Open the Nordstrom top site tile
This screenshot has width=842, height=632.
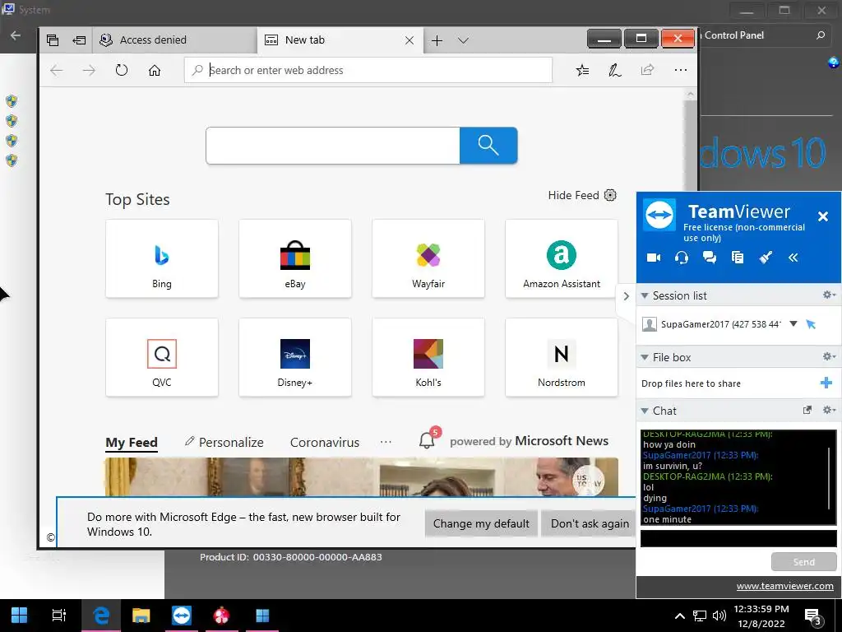562,357
